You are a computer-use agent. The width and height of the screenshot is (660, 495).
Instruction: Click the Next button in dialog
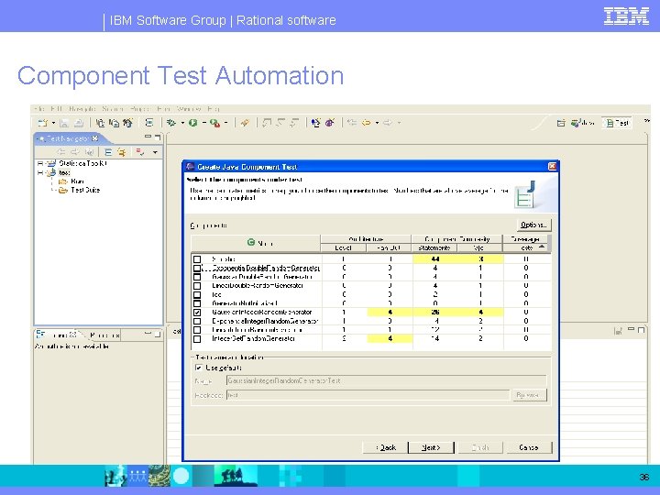pos(431,447)
